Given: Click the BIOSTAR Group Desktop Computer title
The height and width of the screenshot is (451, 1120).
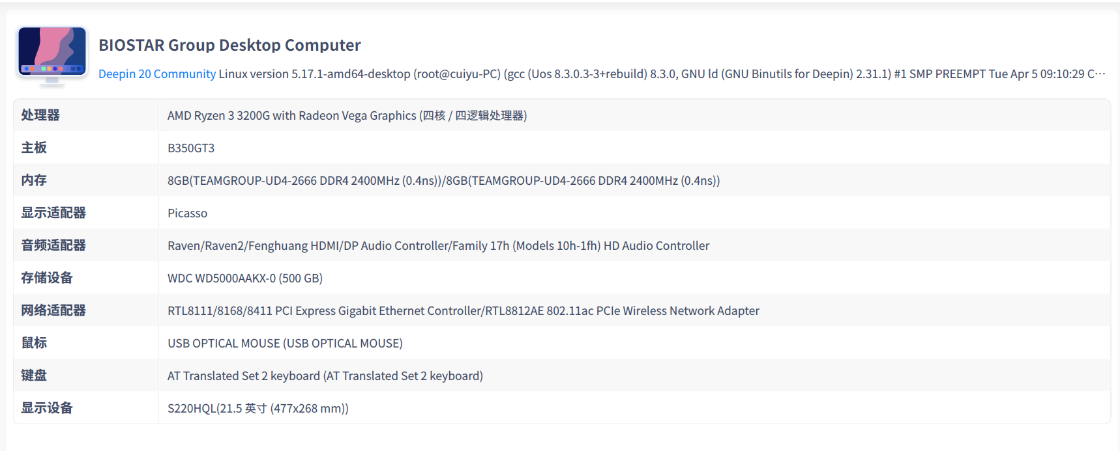Looking at the screenshot, I should 229,45.
